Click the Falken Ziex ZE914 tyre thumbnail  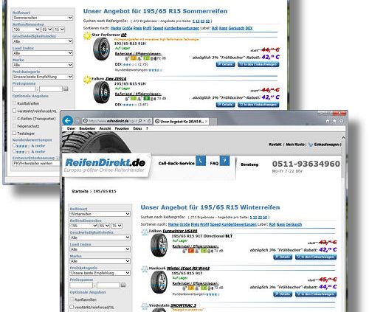(101, 92)
